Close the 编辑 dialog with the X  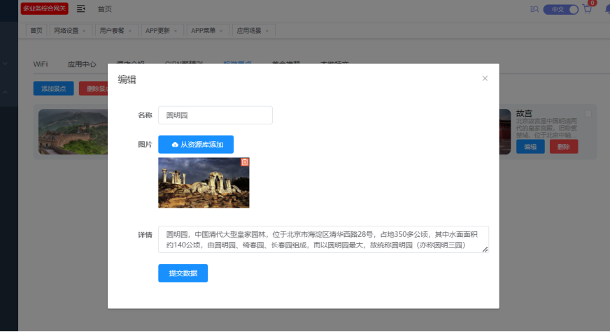[485, 78]
